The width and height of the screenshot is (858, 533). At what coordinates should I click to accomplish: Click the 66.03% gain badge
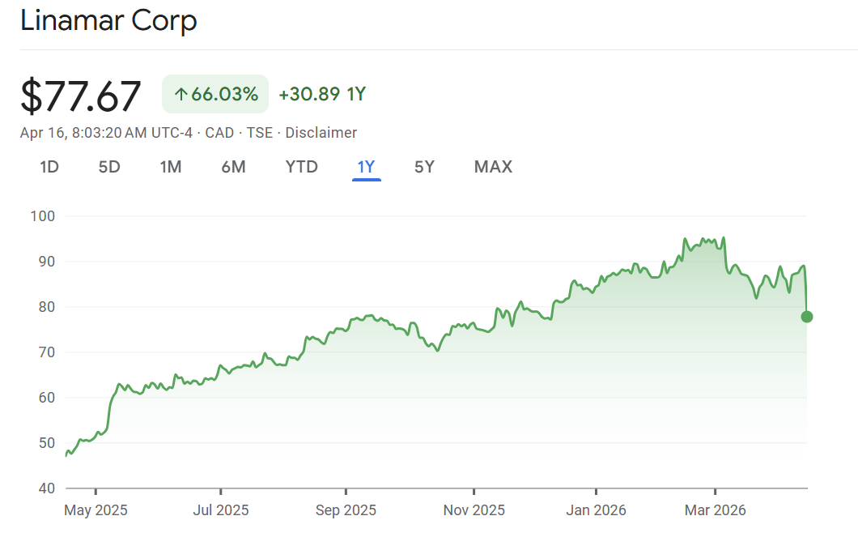(x=215, y=95)
